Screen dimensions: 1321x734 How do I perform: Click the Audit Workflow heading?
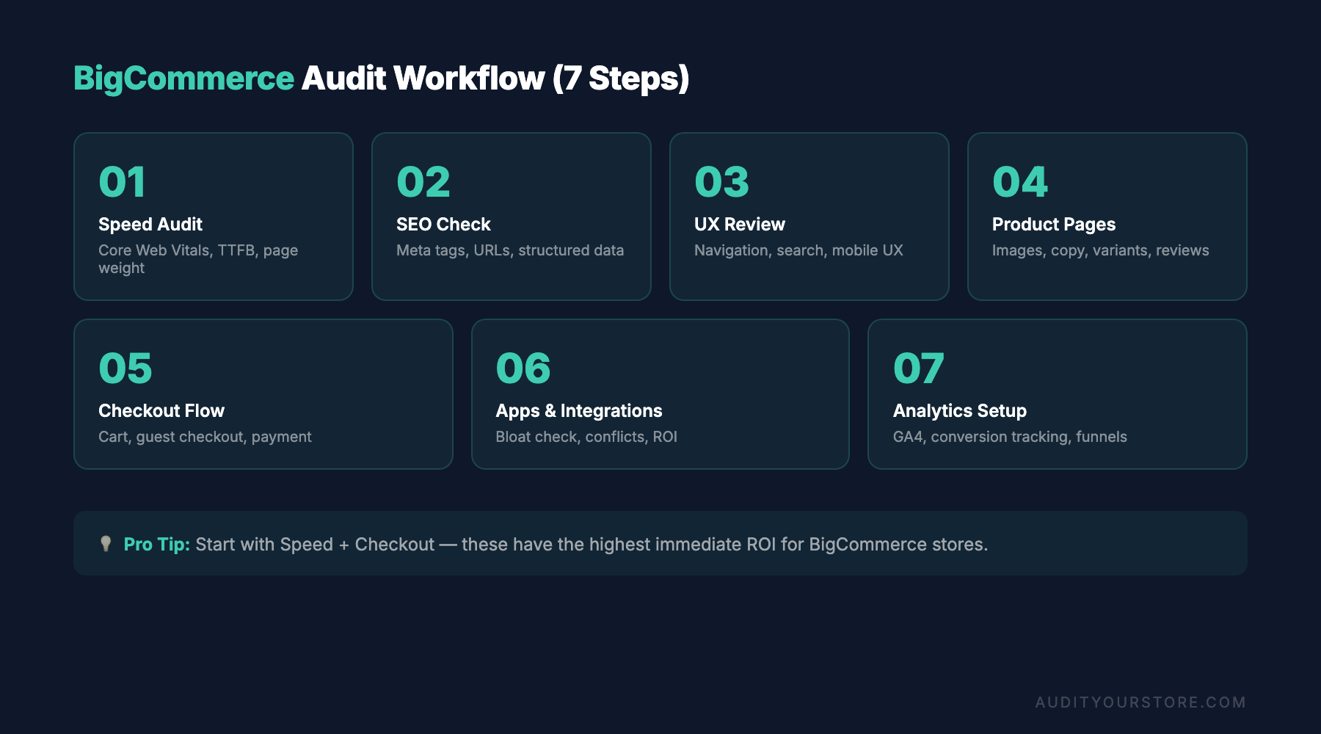493,78
